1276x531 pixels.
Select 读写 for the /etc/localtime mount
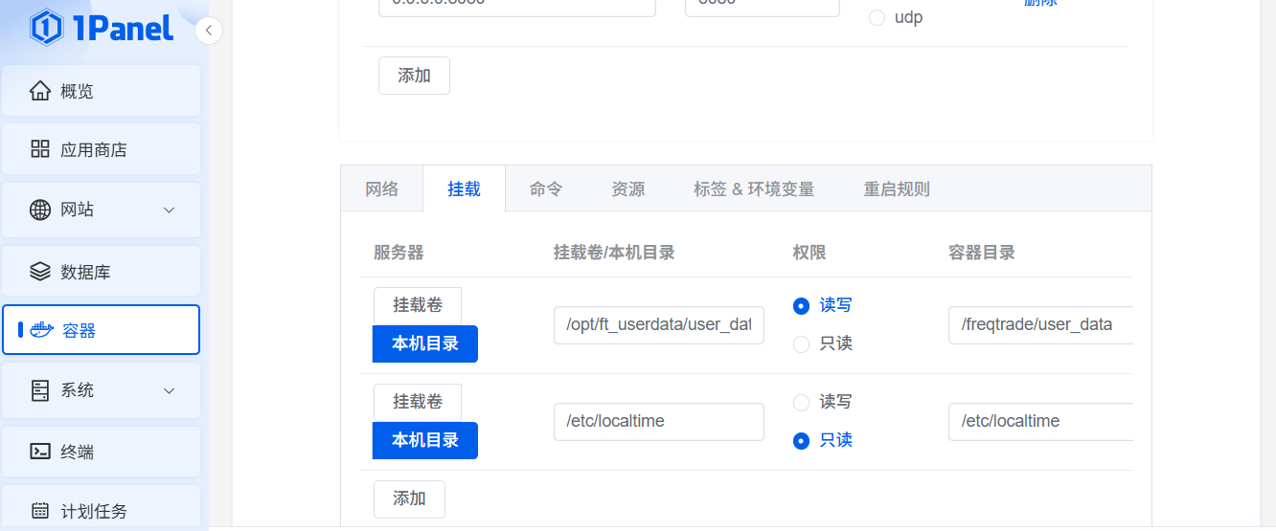(802, 402)
